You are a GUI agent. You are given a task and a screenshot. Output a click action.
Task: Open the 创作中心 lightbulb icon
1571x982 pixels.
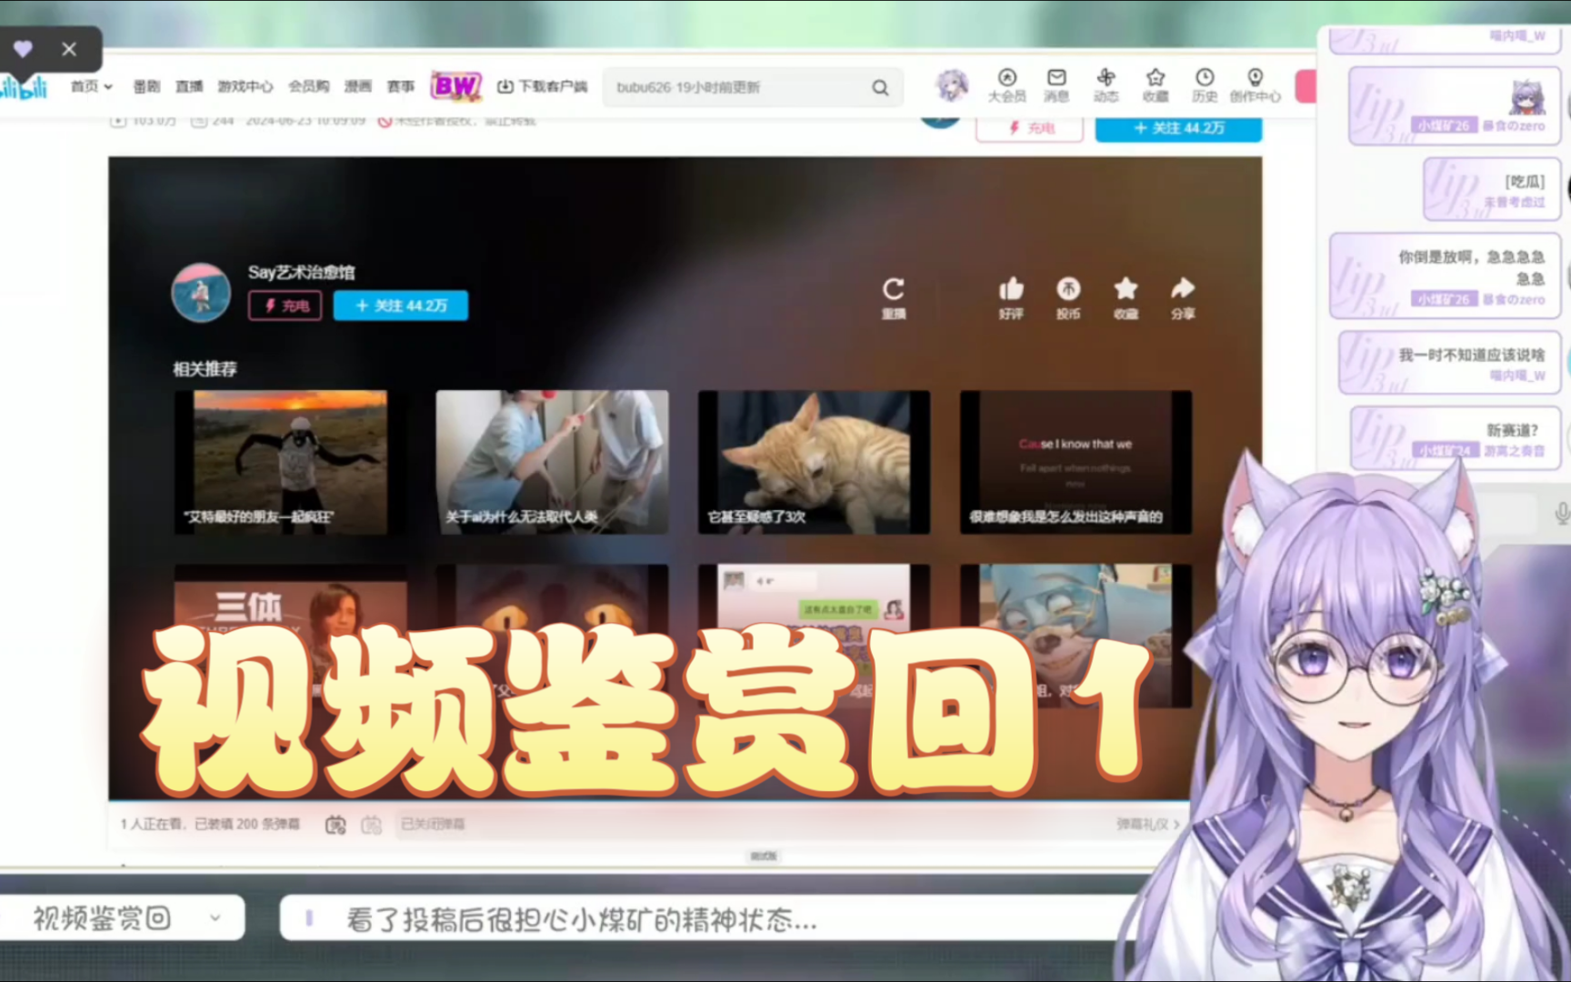click(x=1255, y=77)
